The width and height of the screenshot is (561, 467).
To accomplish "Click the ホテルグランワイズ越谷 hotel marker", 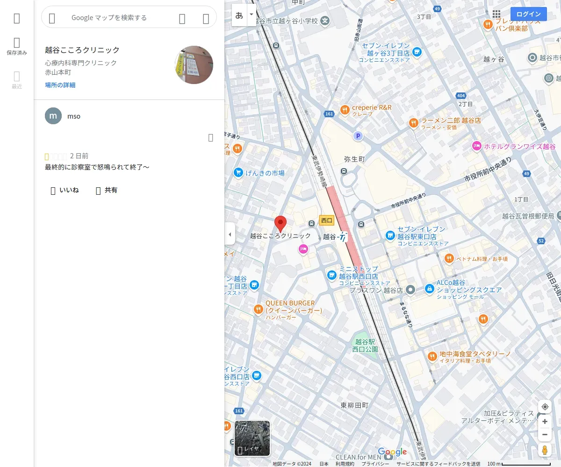I will click(476, 146).
